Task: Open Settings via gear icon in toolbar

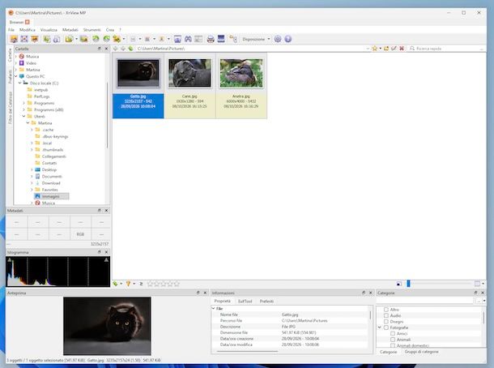Action: click(278, 39)
